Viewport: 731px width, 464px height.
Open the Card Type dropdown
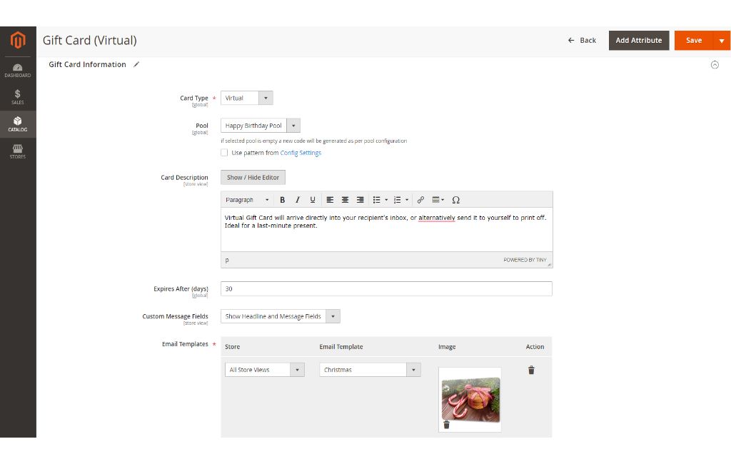tap(246, 98)
